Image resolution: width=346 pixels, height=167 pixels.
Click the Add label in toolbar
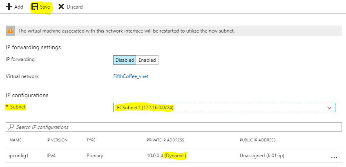(x=19, y=7)
